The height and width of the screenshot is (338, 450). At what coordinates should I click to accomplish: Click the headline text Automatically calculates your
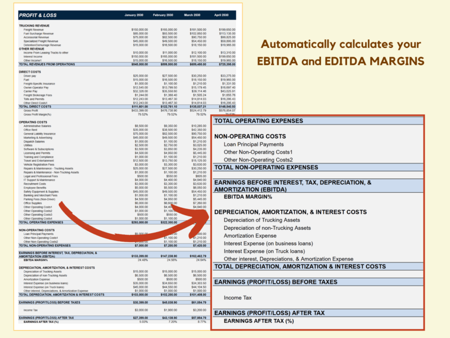click(341, 45)
